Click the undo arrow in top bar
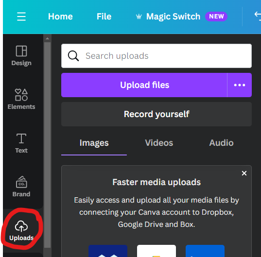261x257 pixels. [258, 16]
